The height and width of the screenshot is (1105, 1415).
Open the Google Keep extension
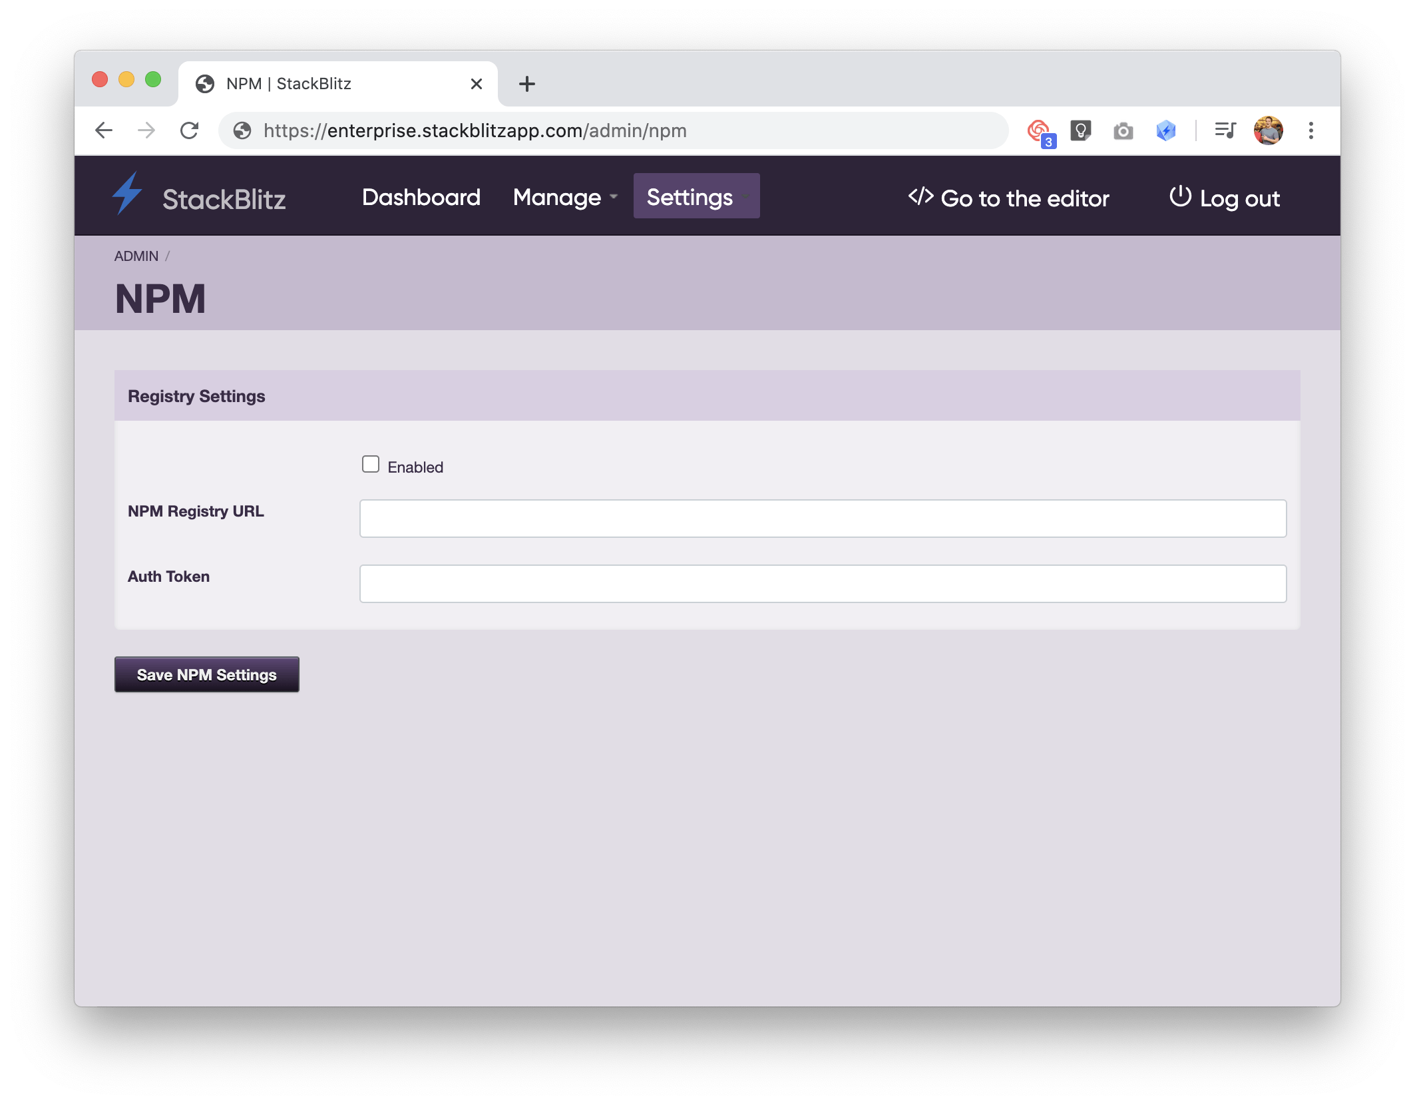(1080, 130)
